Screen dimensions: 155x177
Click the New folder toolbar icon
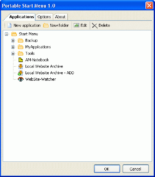(46, 25)
